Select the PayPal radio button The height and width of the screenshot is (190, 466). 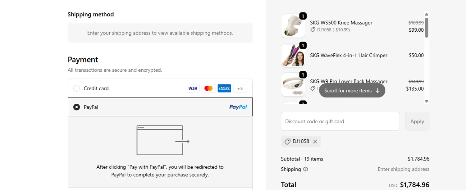tap(76, 107)
